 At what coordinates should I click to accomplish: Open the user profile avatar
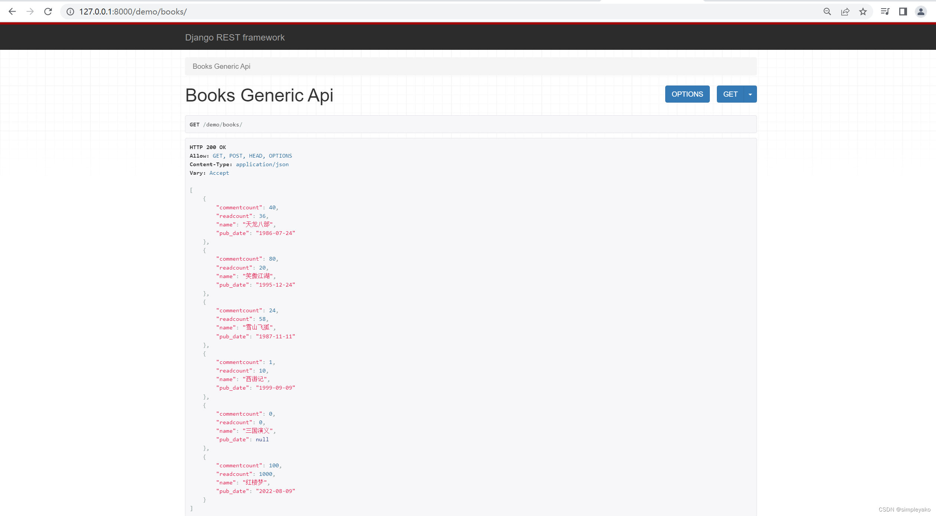pos(921,12)
